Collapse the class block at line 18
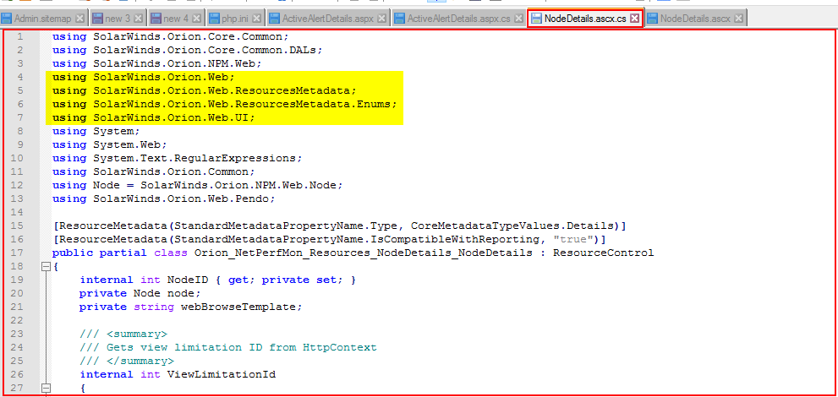 pyautogui.click(x=46, y=266)
